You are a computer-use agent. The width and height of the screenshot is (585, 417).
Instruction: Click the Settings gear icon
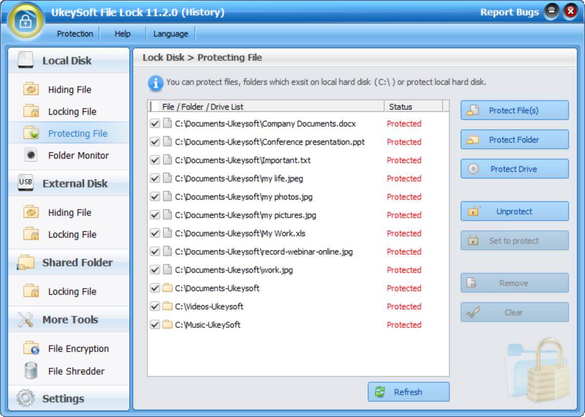tap(25, 398)
